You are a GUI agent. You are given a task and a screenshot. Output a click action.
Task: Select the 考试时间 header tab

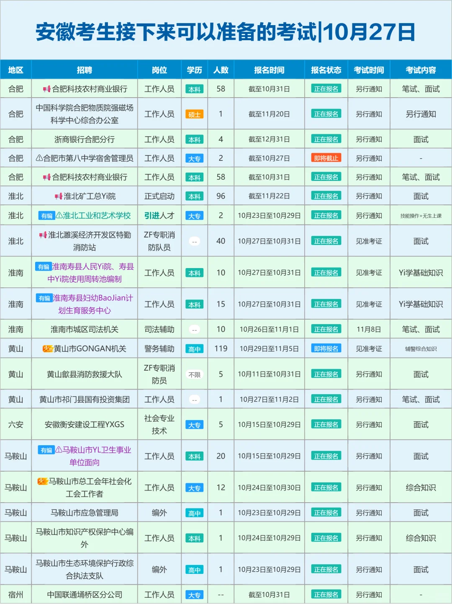point(369,70)
